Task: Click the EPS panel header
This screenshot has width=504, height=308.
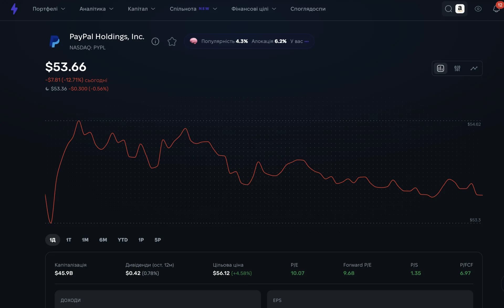Action: (277, 300)
